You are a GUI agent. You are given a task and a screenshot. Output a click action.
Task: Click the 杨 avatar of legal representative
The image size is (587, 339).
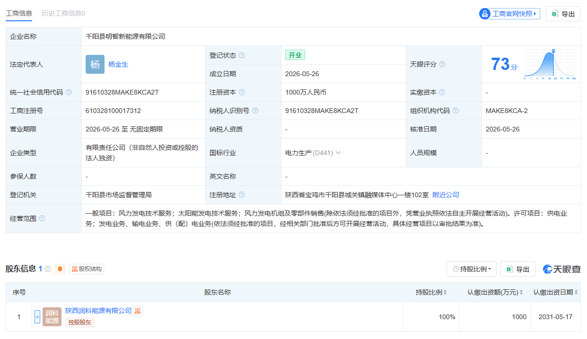(x=95, y=64)
